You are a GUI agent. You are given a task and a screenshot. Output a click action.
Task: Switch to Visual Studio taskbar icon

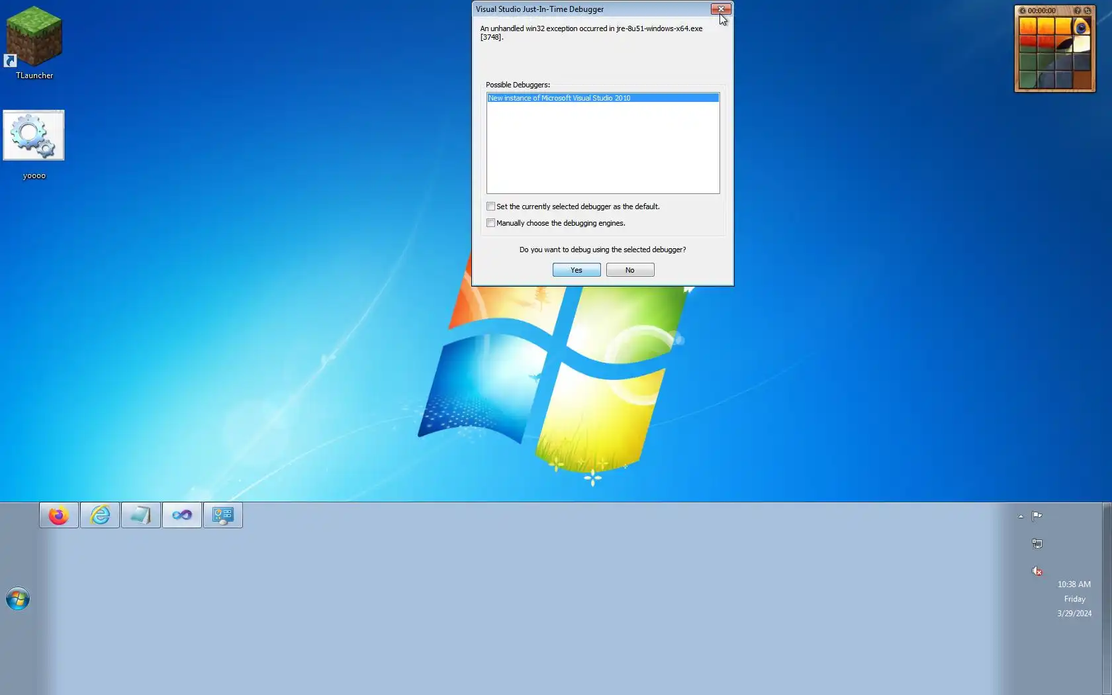click(182, 515)
